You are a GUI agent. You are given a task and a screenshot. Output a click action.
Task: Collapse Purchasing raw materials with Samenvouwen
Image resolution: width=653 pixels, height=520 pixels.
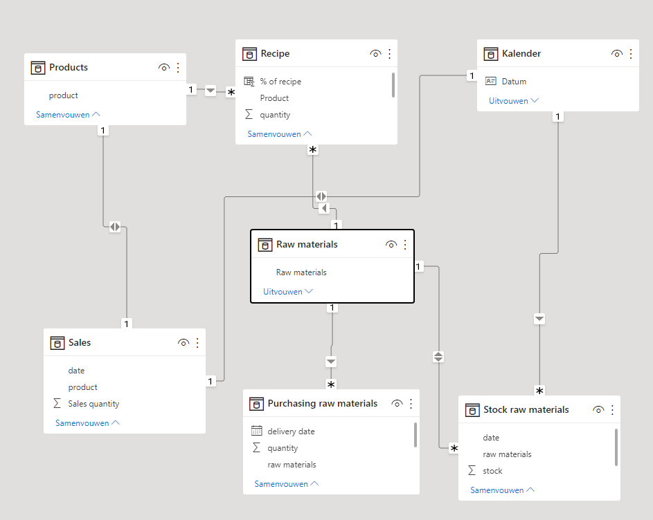pos(287,484)
